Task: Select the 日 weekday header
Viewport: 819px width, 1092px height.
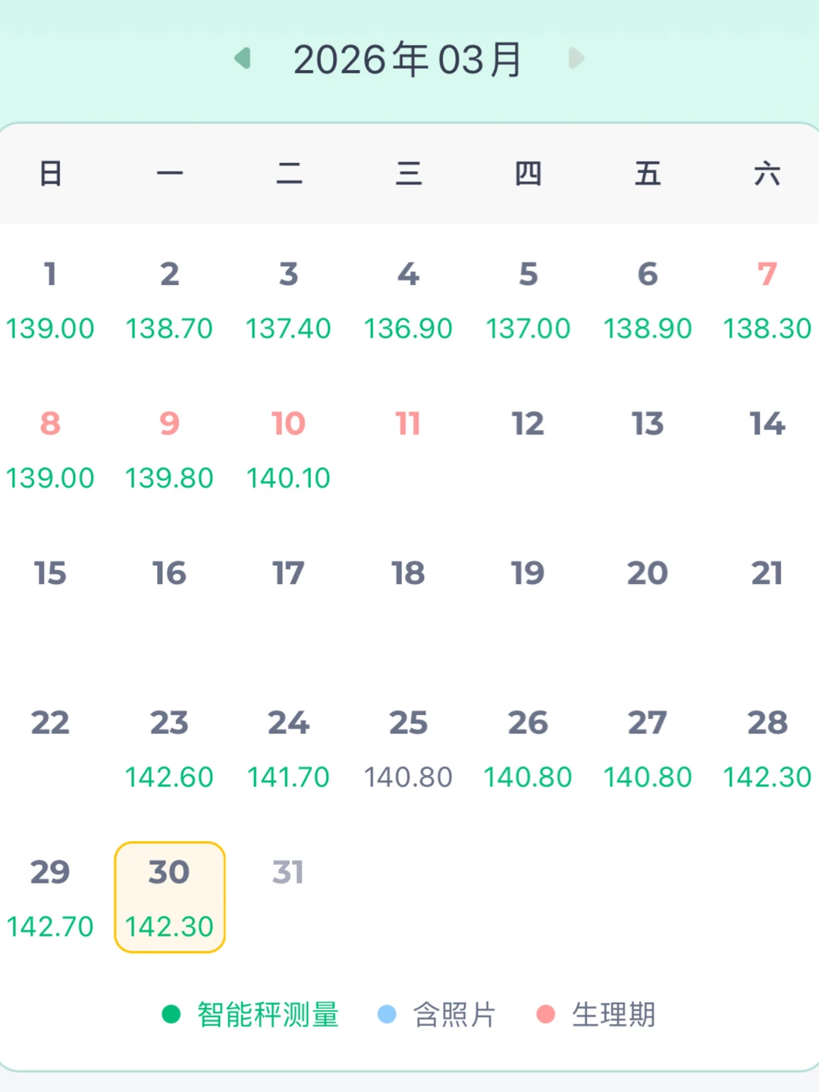Action: (50, 173)
